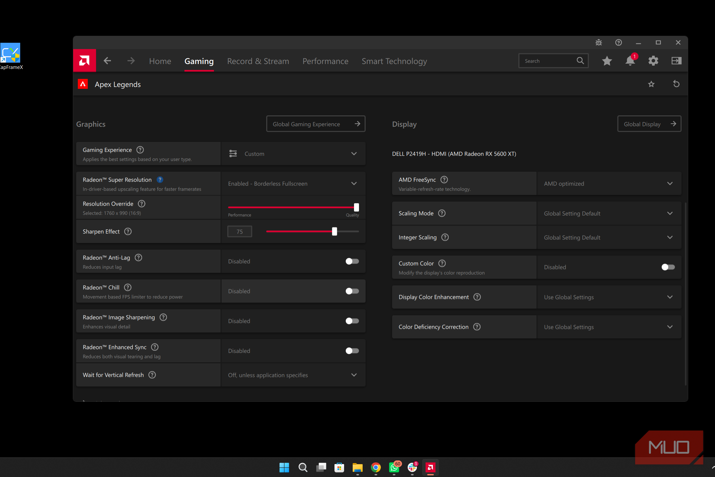This screenshot has width=715, height=477.
Task: Switch to the Smart Technology tab
Action: [x=394, y=61]
